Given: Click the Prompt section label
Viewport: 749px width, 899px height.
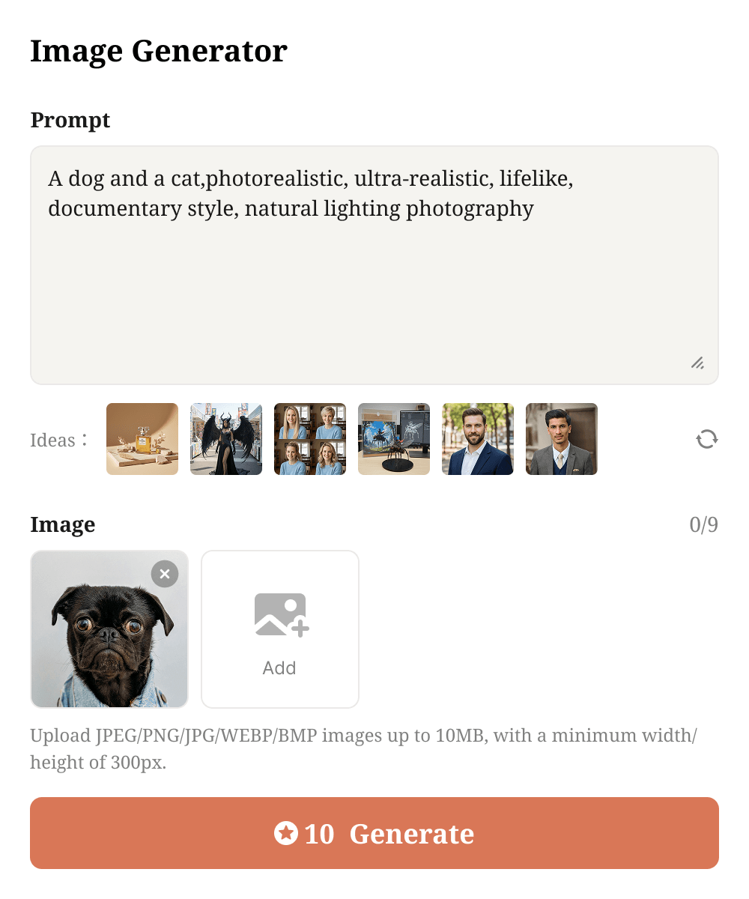Looking at the screenshot, I should click(70, 120).
